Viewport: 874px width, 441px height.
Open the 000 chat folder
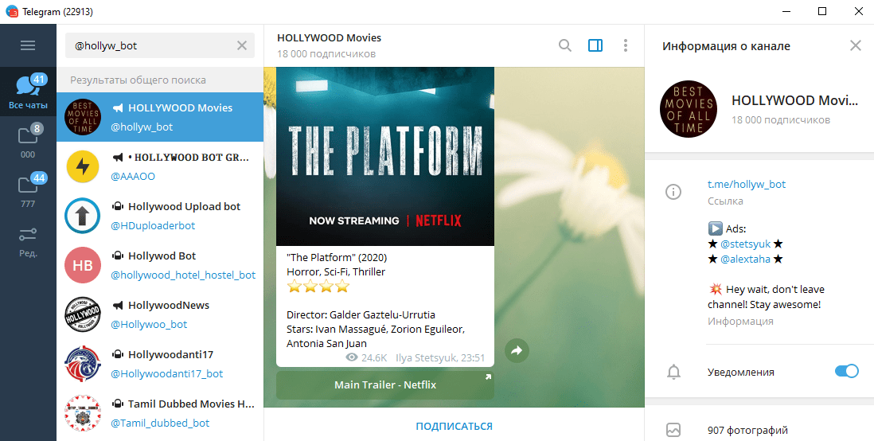(28, 142)
